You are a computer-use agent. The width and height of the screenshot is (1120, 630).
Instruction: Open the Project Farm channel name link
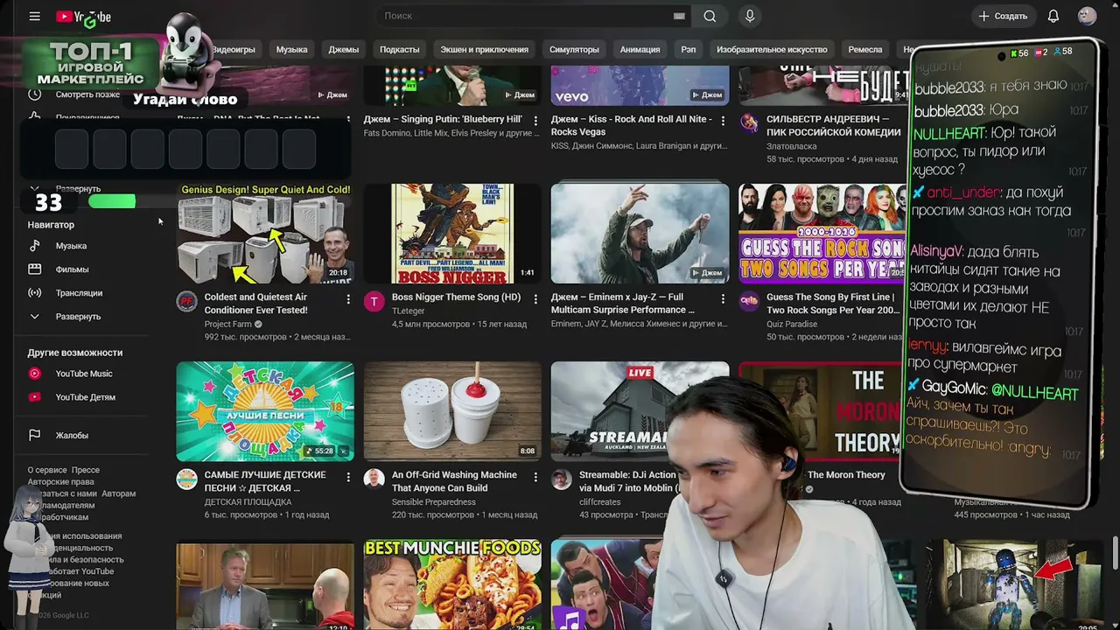pos(227,324)
